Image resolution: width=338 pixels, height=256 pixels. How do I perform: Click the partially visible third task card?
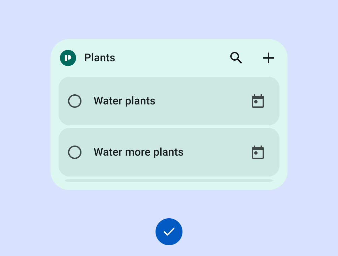pyautogui.click(x=169, y=181)
